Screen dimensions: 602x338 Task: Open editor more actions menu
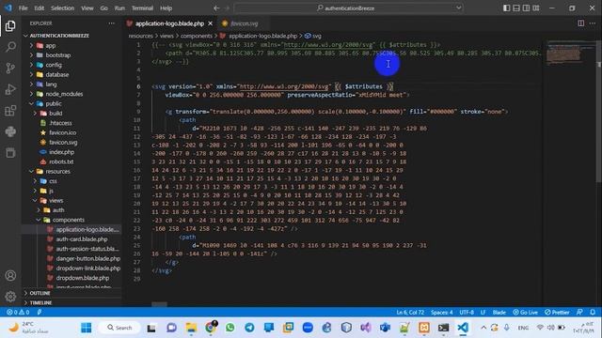(x=593, y=23)
